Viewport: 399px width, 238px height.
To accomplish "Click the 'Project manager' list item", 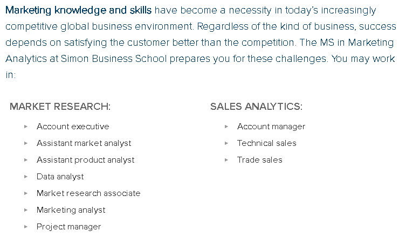I will click(68, 227).
